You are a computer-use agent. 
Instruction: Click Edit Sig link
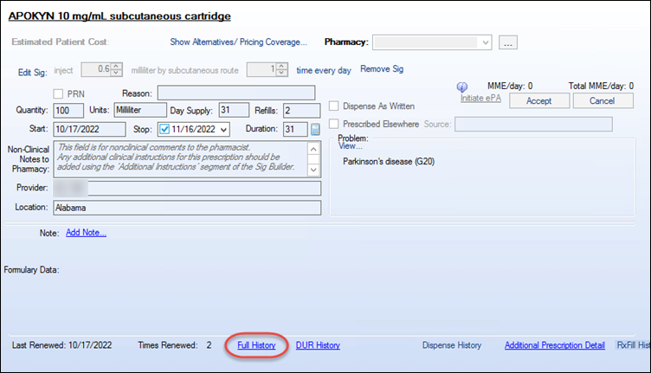pyautogui.click(x=32, y=72)
